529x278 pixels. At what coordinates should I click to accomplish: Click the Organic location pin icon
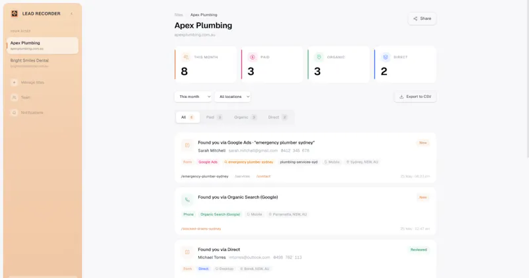[319, 57]
